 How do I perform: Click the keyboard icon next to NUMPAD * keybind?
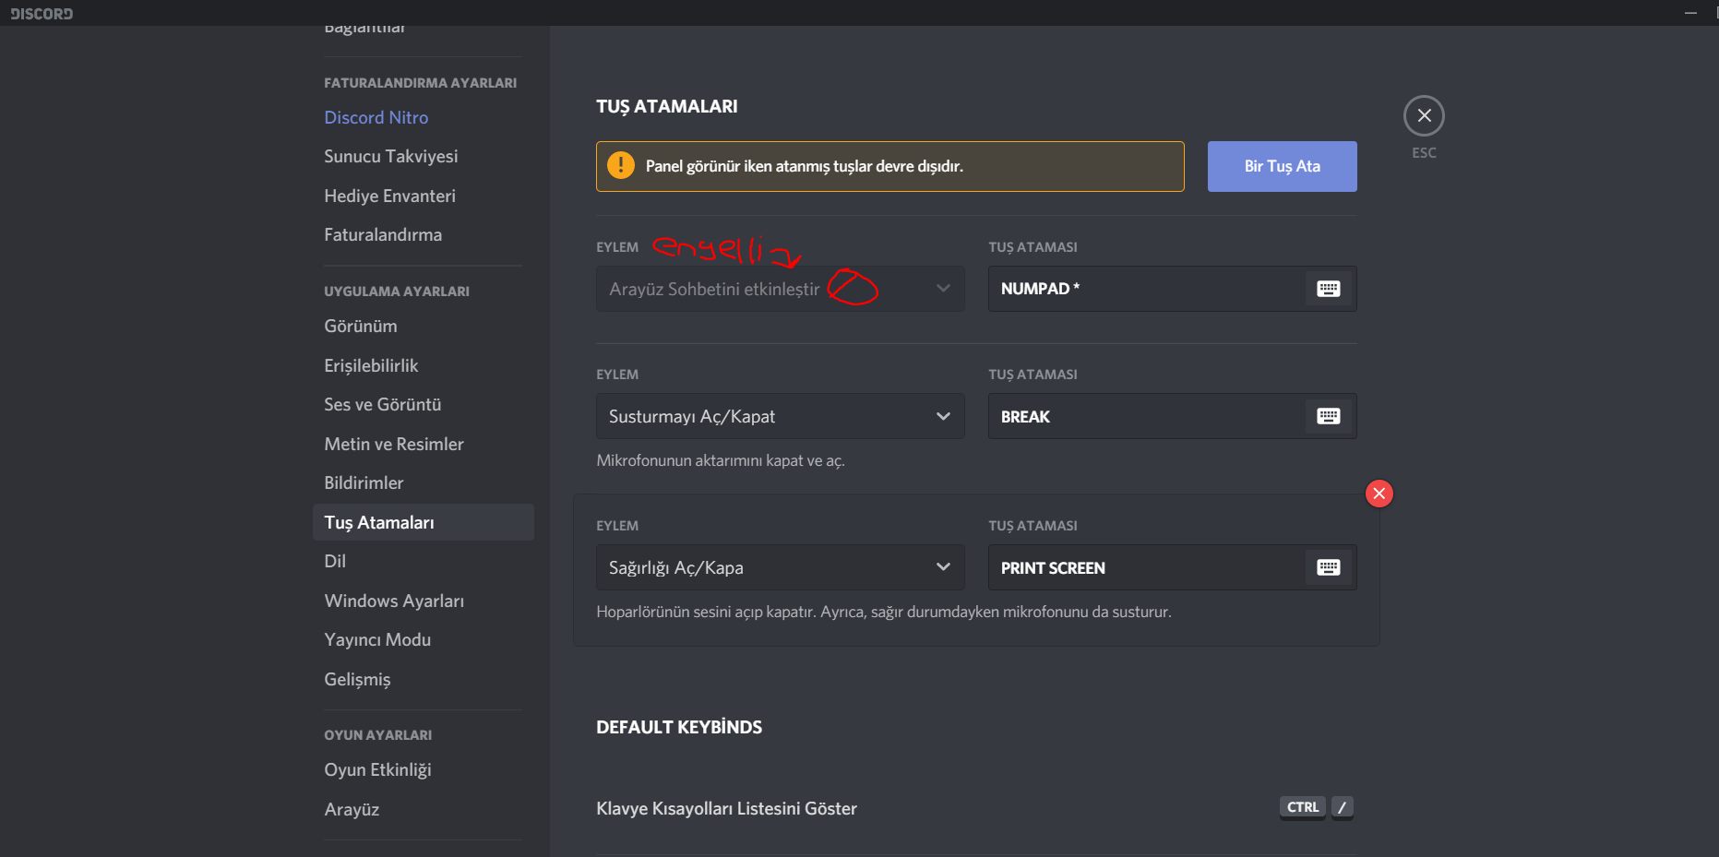click(x=1328, y=289)
